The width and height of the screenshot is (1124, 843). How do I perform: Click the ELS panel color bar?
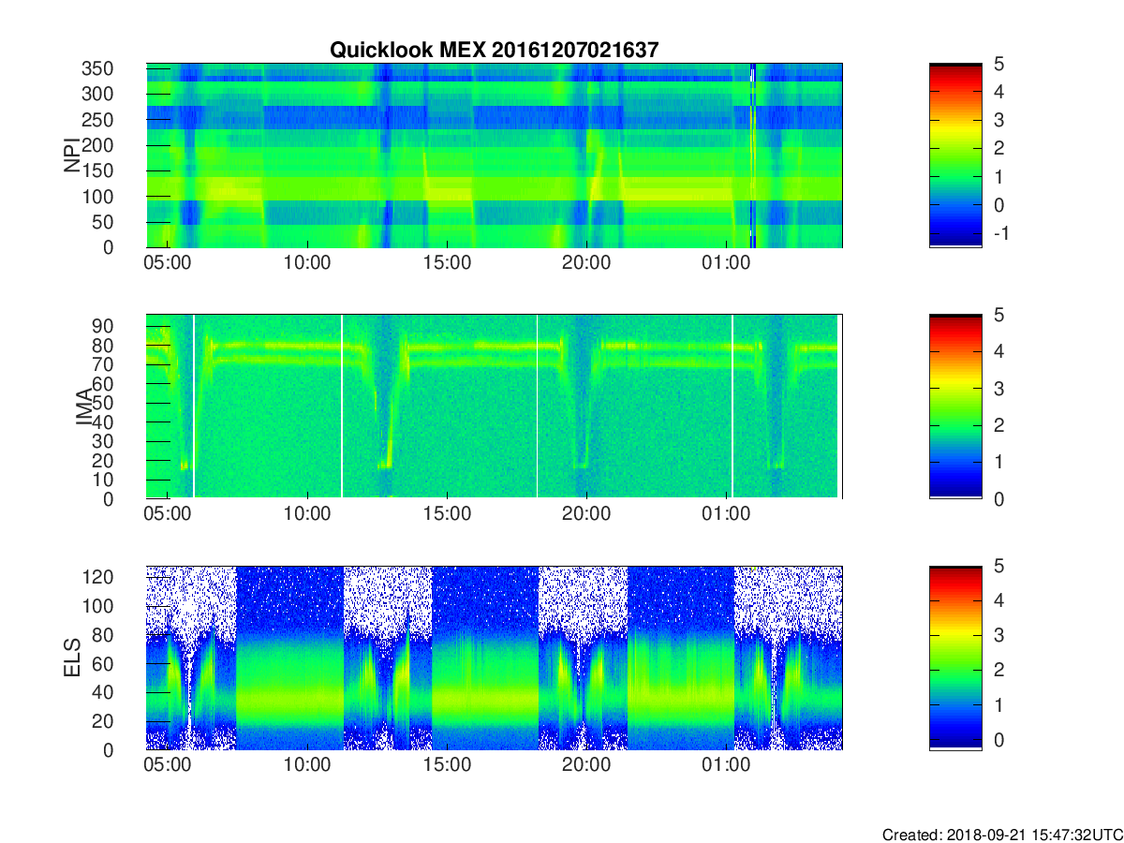tap(955, 658)
